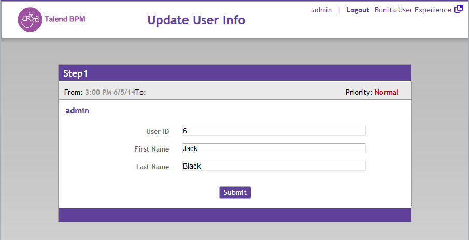The height and width of the screenshot is (240, 469).
Task: Click the To: label text
Action: [x=140, y=92]
